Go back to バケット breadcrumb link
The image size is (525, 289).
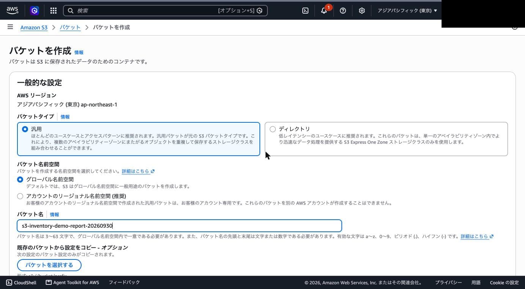tap(70, 27)
